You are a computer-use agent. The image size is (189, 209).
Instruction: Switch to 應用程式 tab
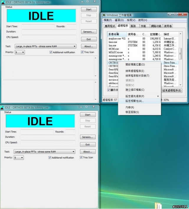coord(110,26)
